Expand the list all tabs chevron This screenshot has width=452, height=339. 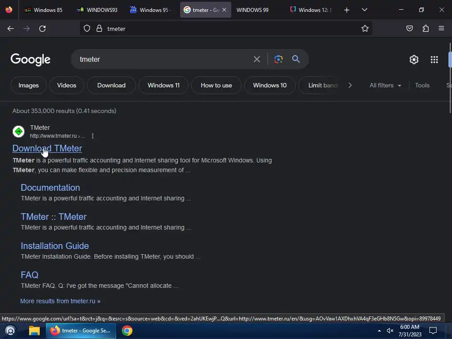[364, 10]
